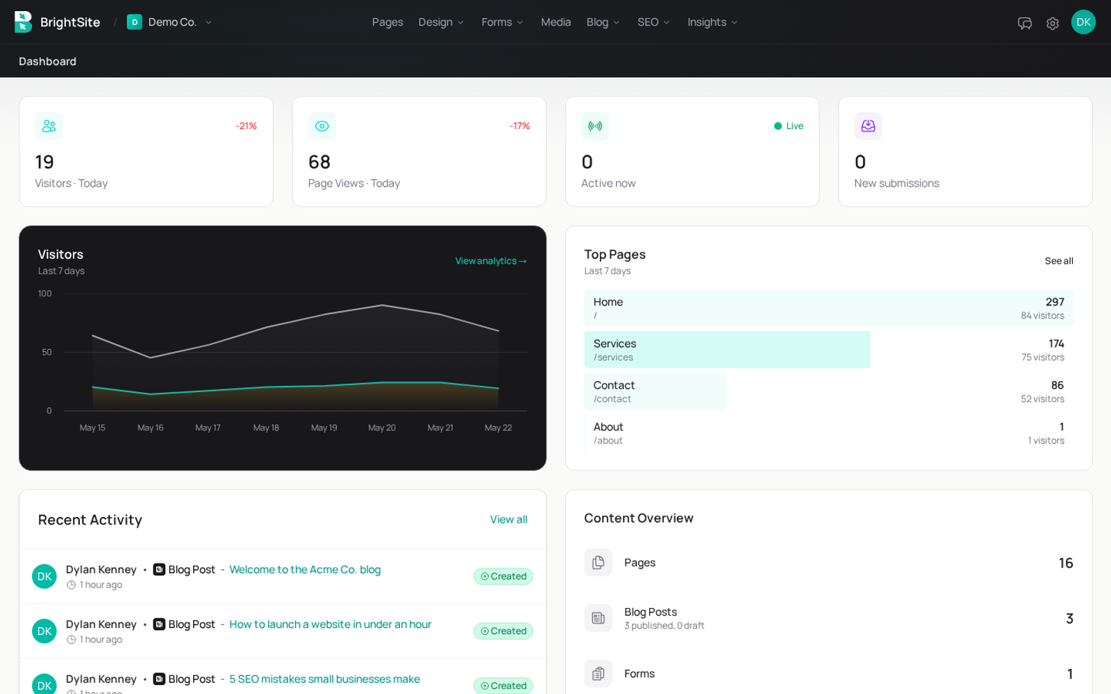Click 297 views count for Home

(x=1055, y=302)
